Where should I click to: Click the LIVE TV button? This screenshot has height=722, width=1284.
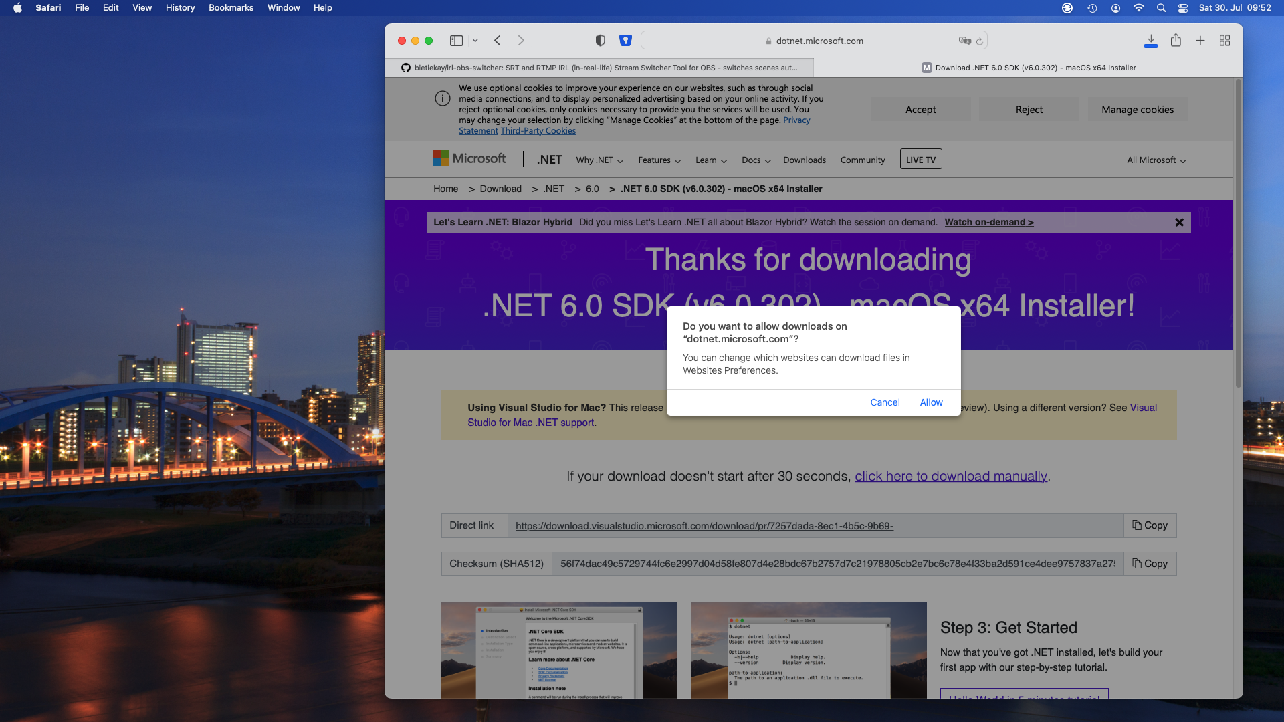point(921,160)
